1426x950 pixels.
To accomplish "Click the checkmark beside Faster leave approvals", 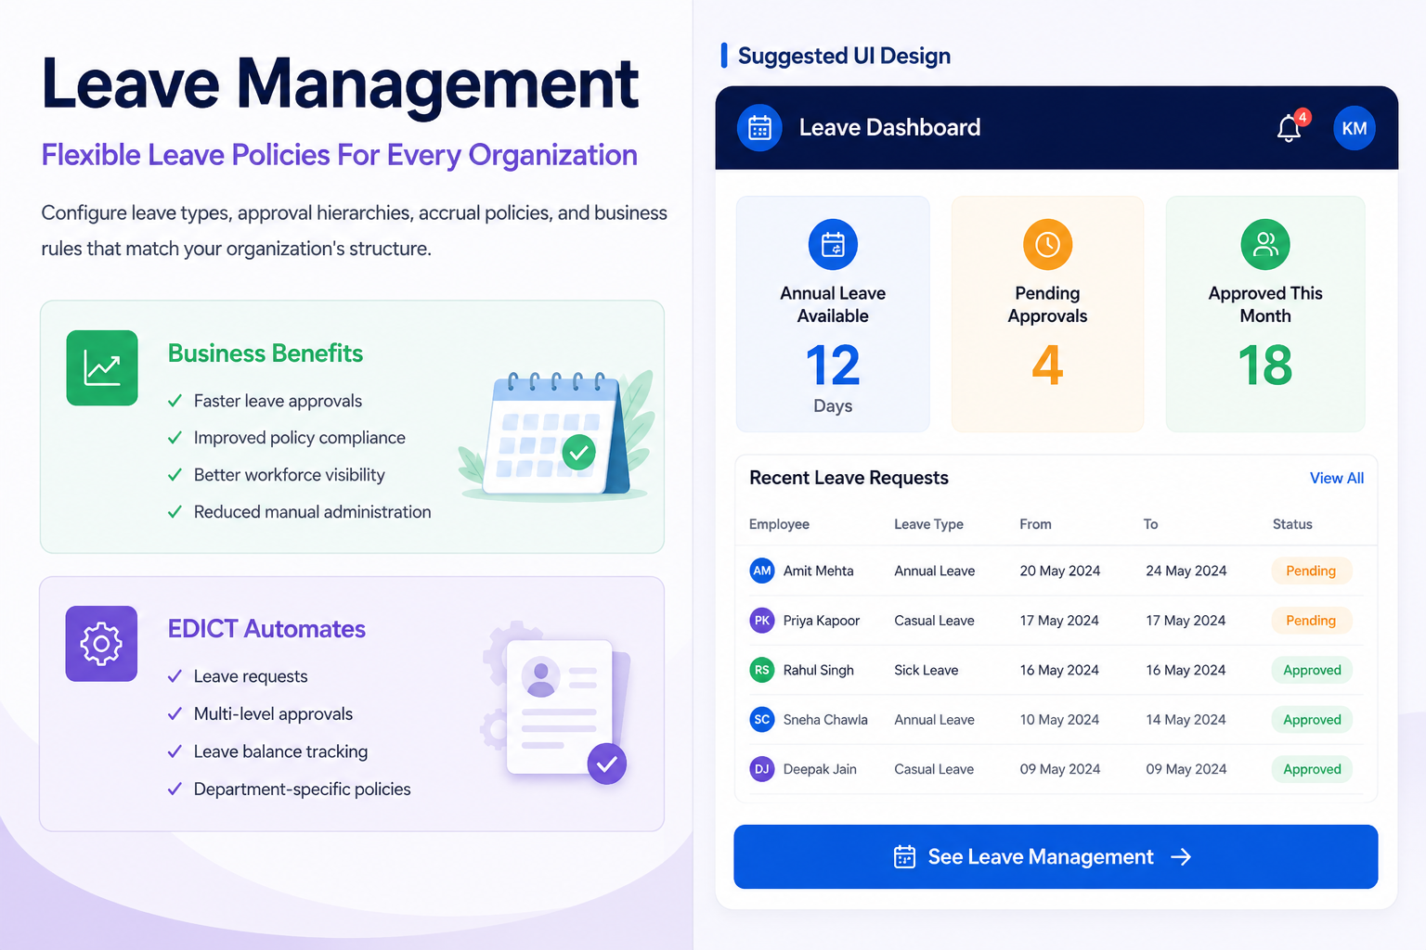I will point(175,401).
